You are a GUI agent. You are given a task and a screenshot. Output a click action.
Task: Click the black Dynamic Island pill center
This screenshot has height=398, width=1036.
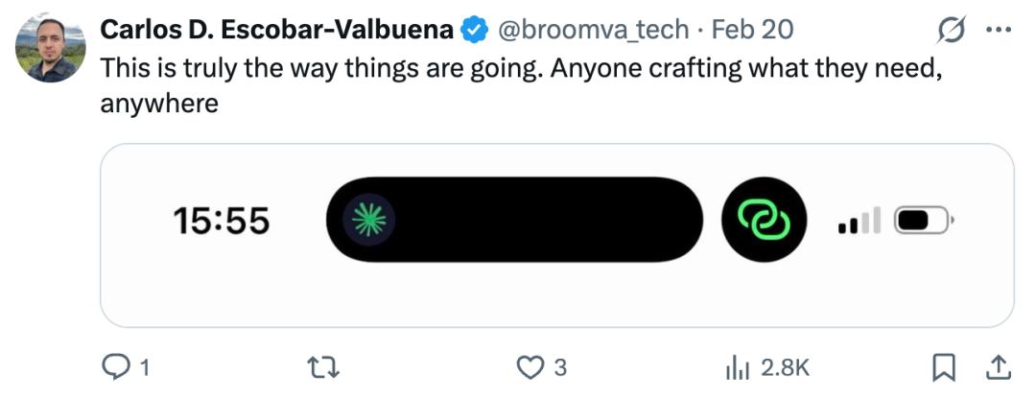tap(516, 221)
